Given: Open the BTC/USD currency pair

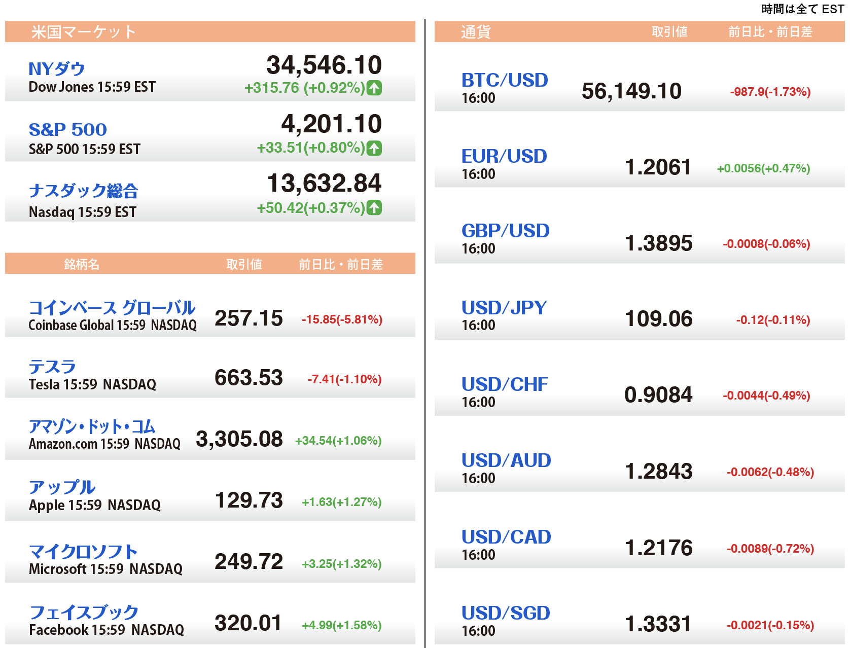Looking at the screenshot, I should coord(505,80).
